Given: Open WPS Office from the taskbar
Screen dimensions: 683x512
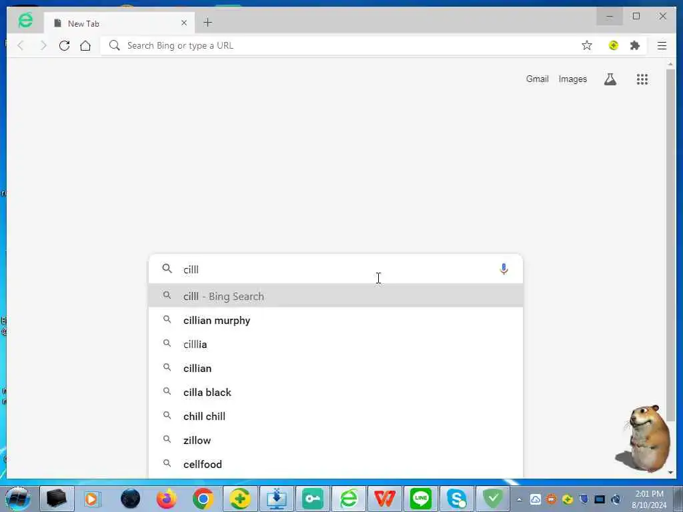Looking at the screenshot, I should pyautogui.click(x=385, y=499).
